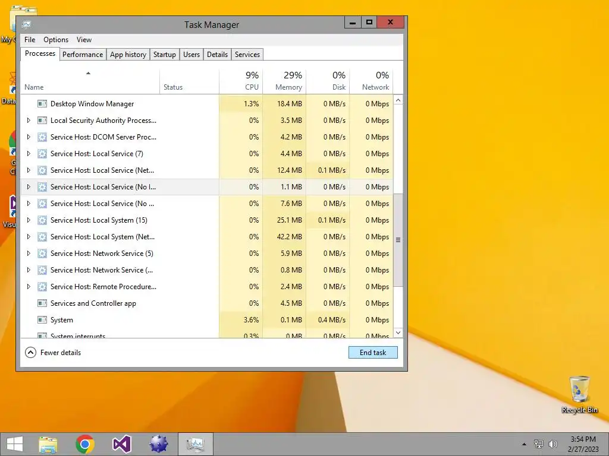609x456 pixels.
Task: Click the scroll up arrow of the process list
Action: 398,100
